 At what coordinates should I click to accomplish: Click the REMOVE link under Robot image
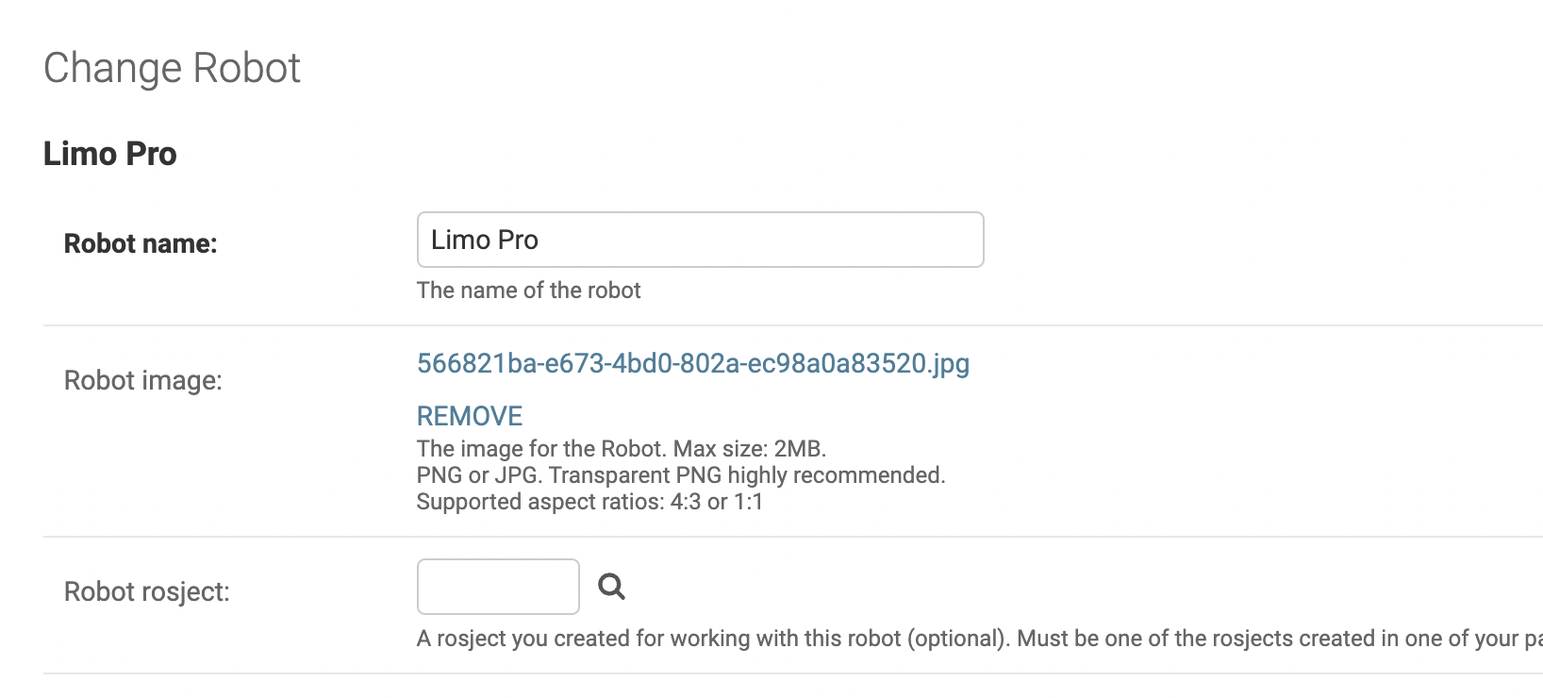(470, 416)
